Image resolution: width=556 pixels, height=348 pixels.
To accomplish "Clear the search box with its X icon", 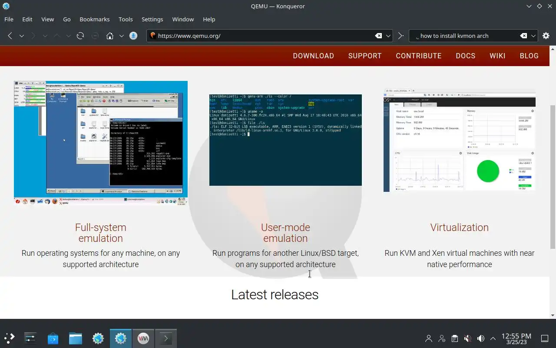I will [524, 36].
